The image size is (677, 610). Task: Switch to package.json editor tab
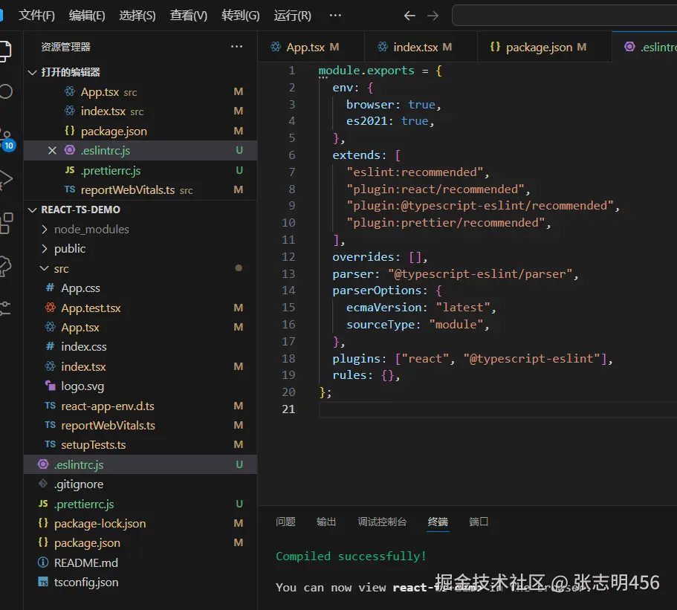click(x=545, y=47)
